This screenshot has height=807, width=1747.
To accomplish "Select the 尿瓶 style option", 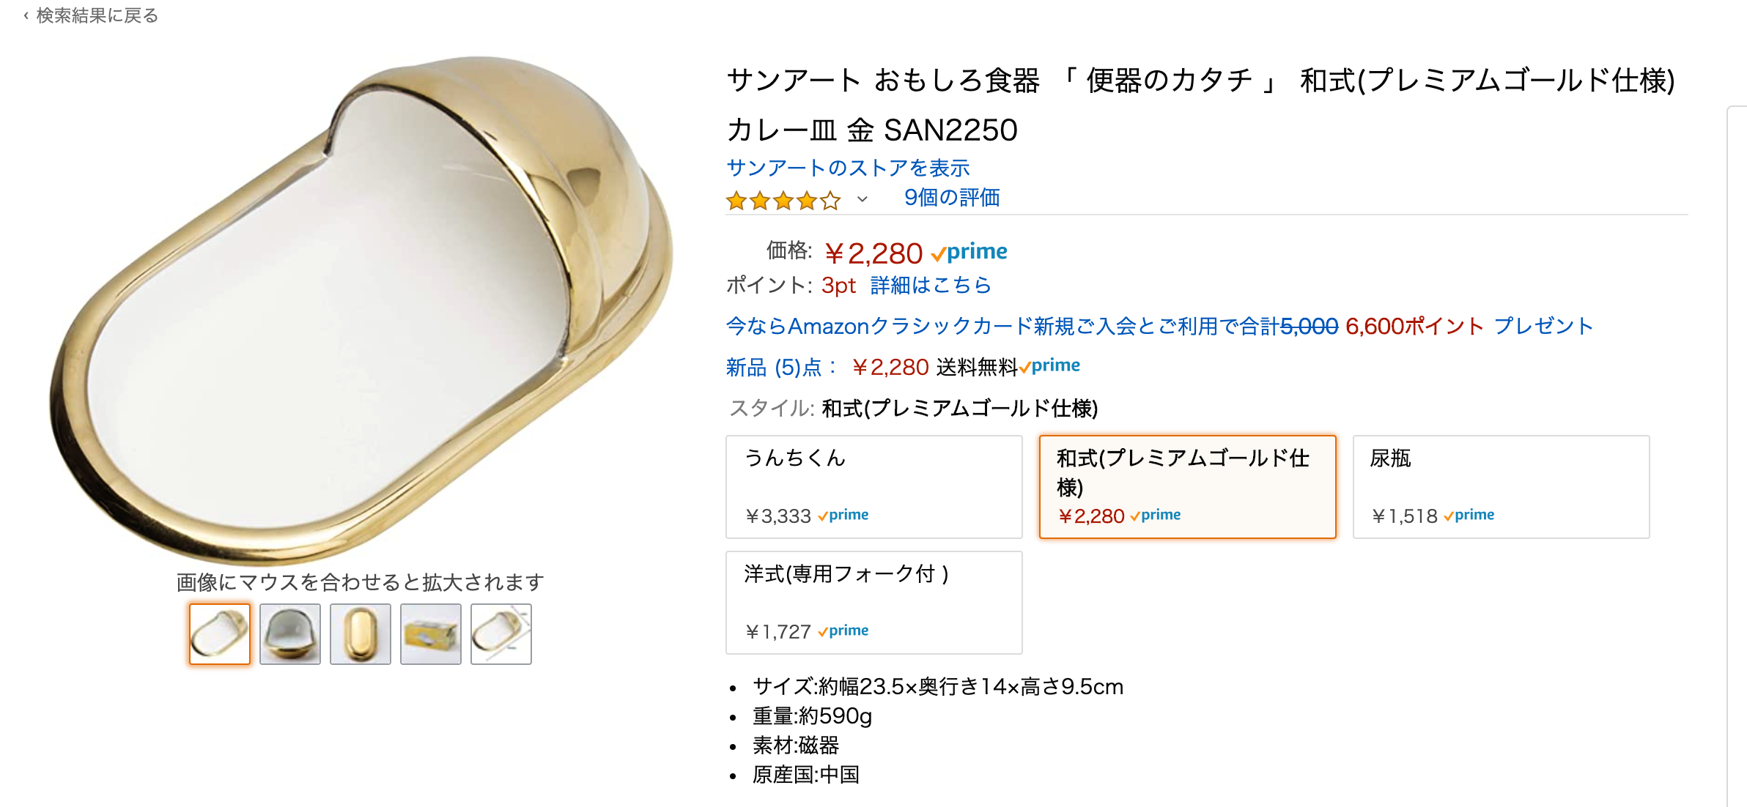I will pos(1501,487).
